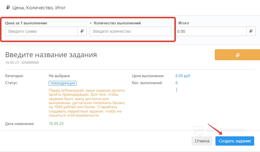Viewport: 260px width, 152px height.
Task: Click the Введите название задания heading
Action: (51, 55)
